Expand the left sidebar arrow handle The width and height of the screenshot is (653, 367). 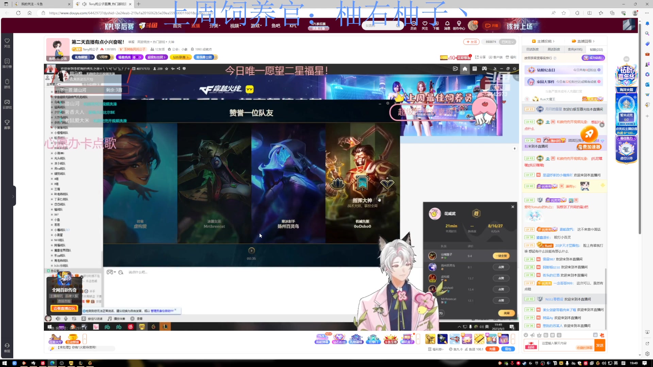(x=13, y=196)
